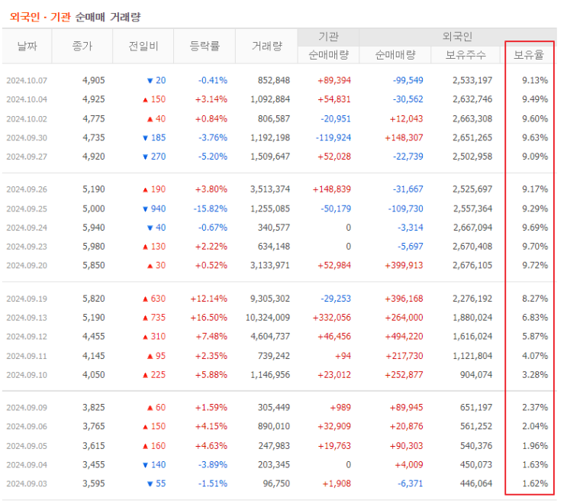Click institution net trade +148,839
Image resolution: width=567 pixels, height=504 pixels.
332,189
